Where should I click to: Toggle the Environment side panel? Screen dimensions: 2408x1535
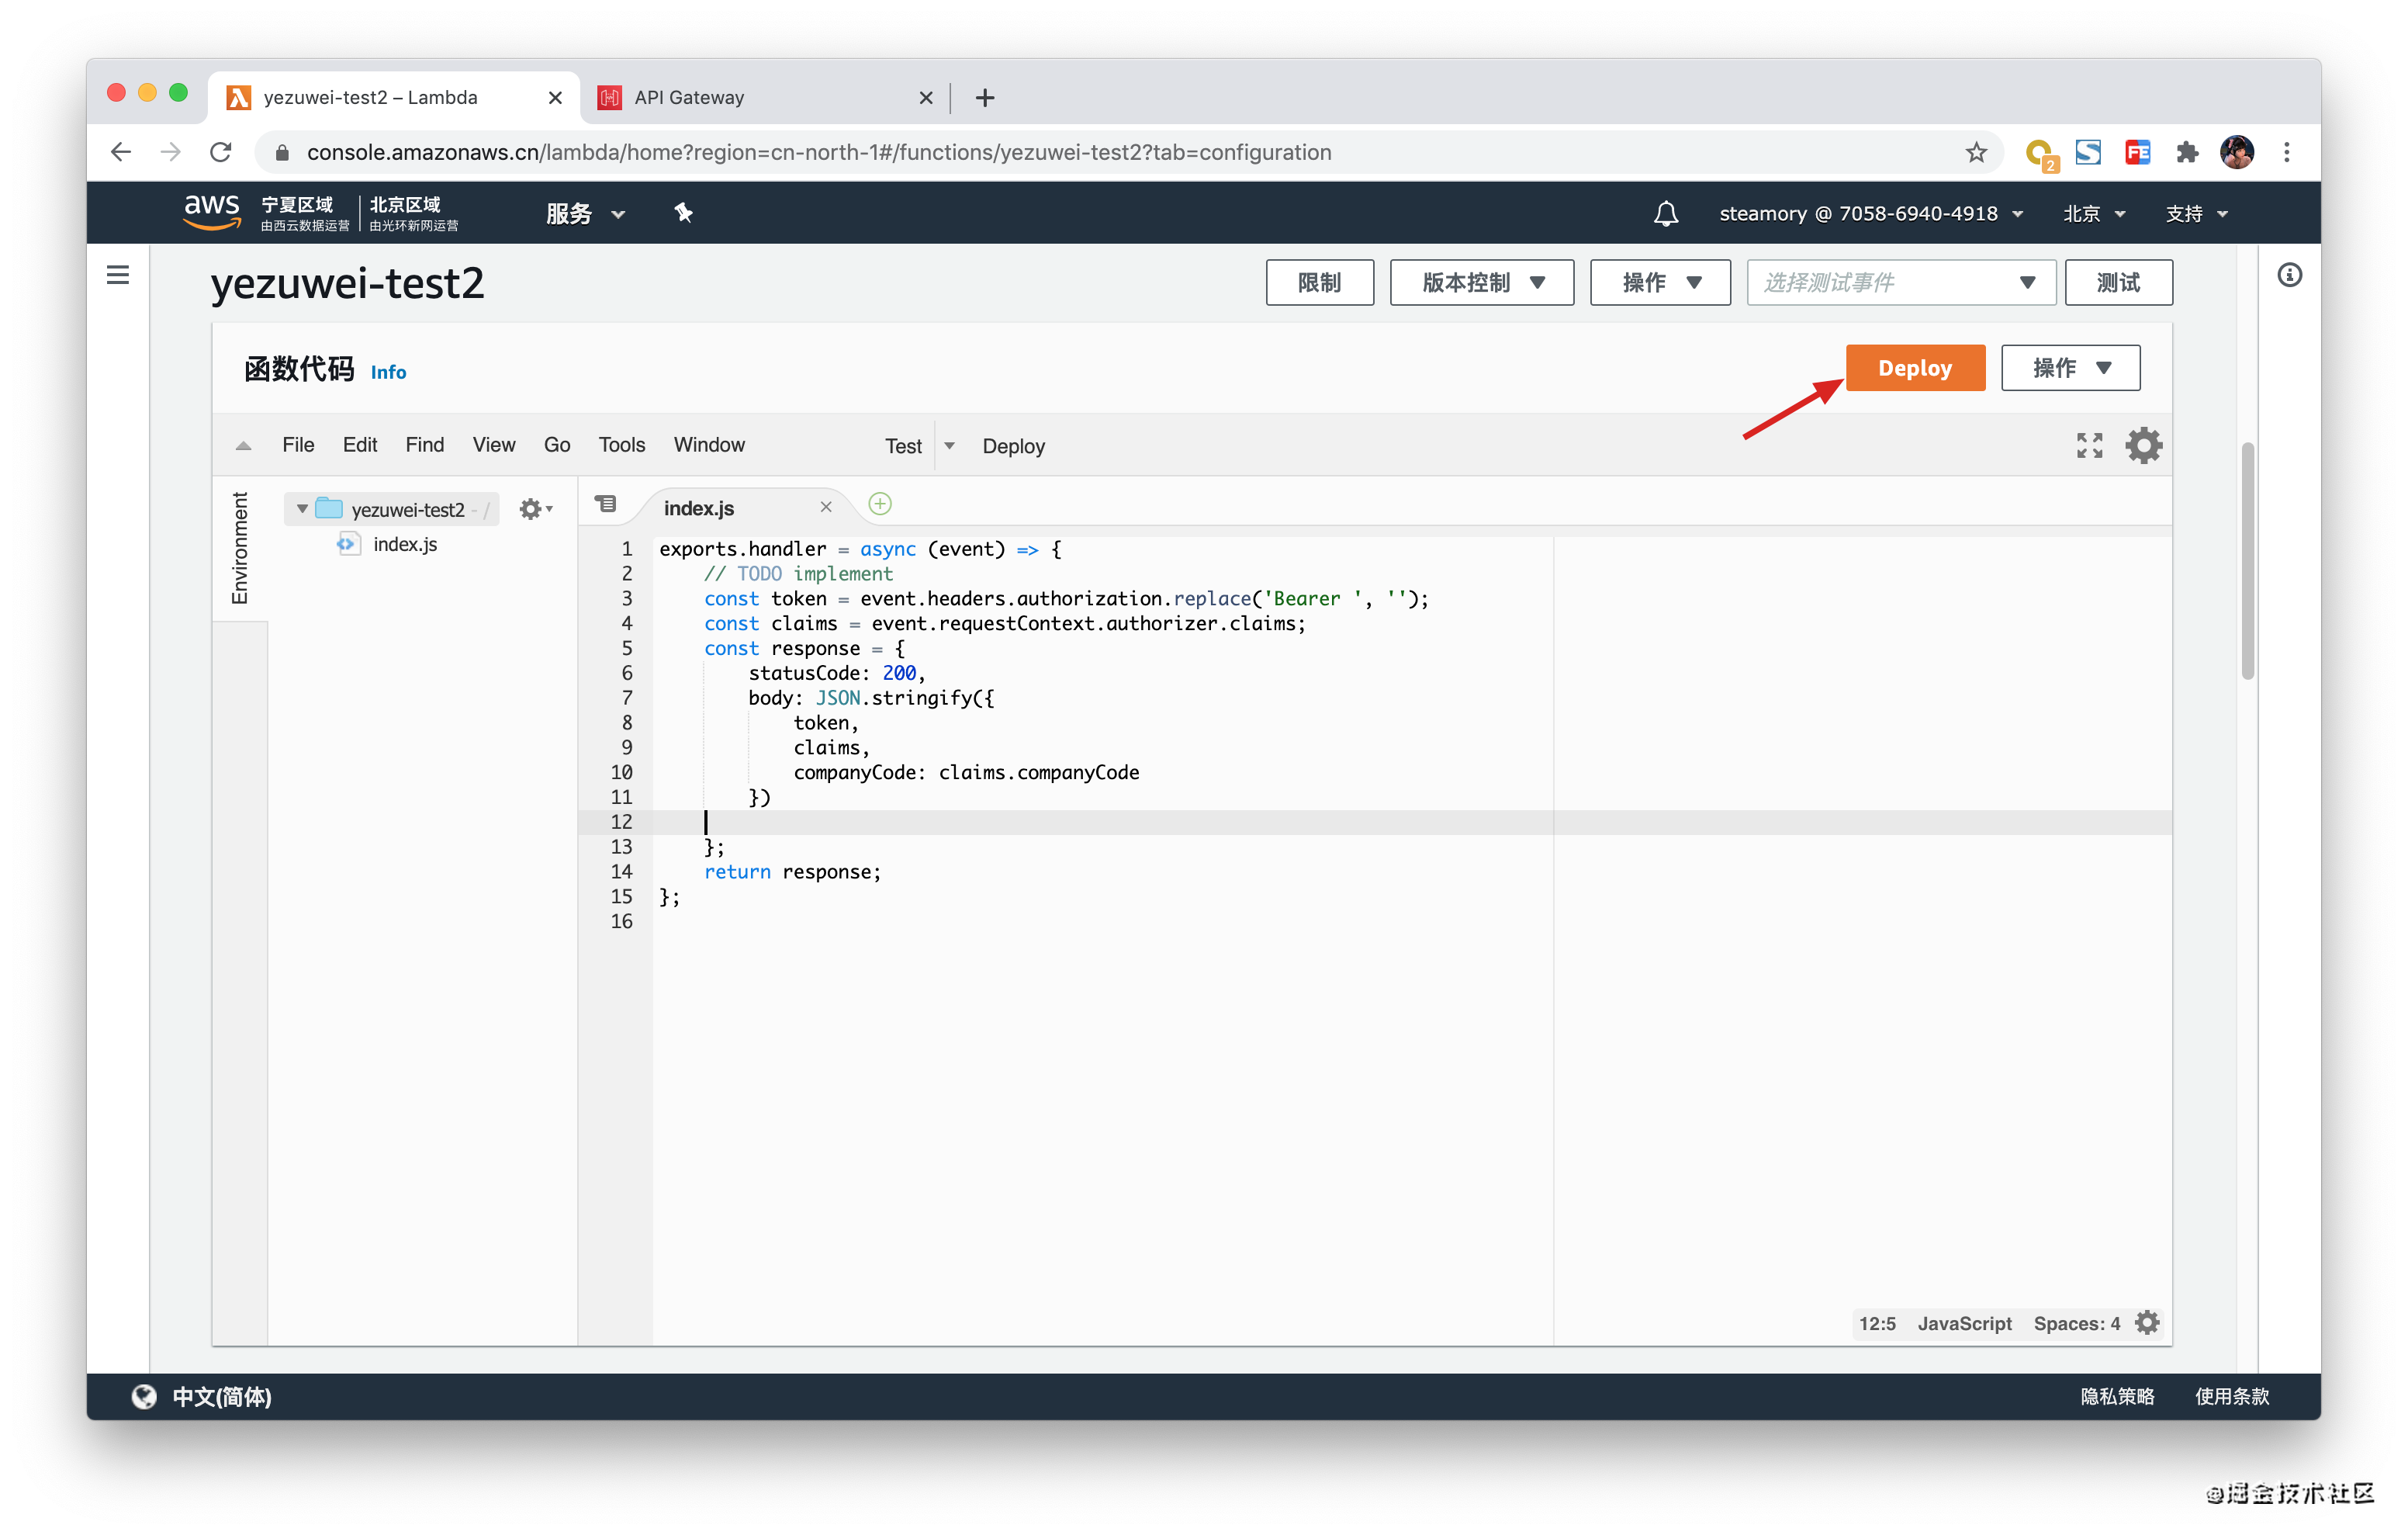pyautogui.click(x=240, y=549)
